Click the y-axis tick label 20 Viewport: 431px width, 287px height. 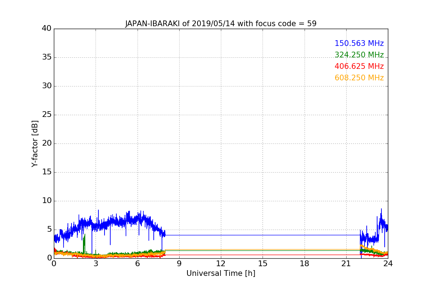(47, 143)
